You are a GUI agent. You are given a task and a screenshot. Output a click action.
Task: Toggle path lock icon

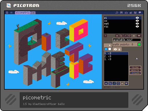pyautogui.click(x=119, y=49)
